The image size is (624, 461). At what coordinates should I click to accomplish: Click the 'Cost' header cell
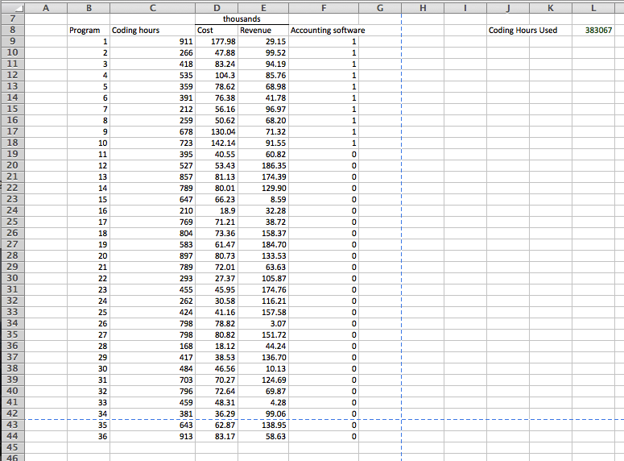(x=217, y=31)
